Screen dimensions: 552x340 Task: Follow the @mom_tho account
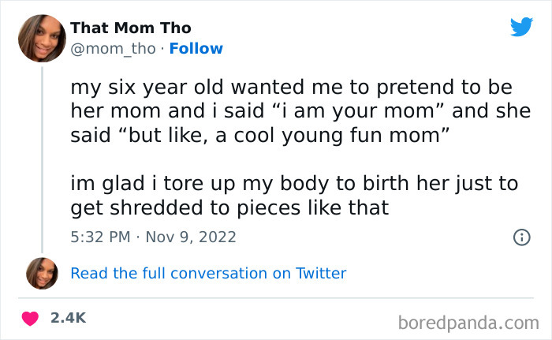coord(196,49)
